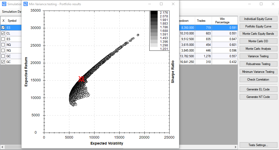Image resolution: width=279 pixels, height=150 pixels.
Task: Click the win percentage 0.847 cell
Action: [x=225, y=39]
